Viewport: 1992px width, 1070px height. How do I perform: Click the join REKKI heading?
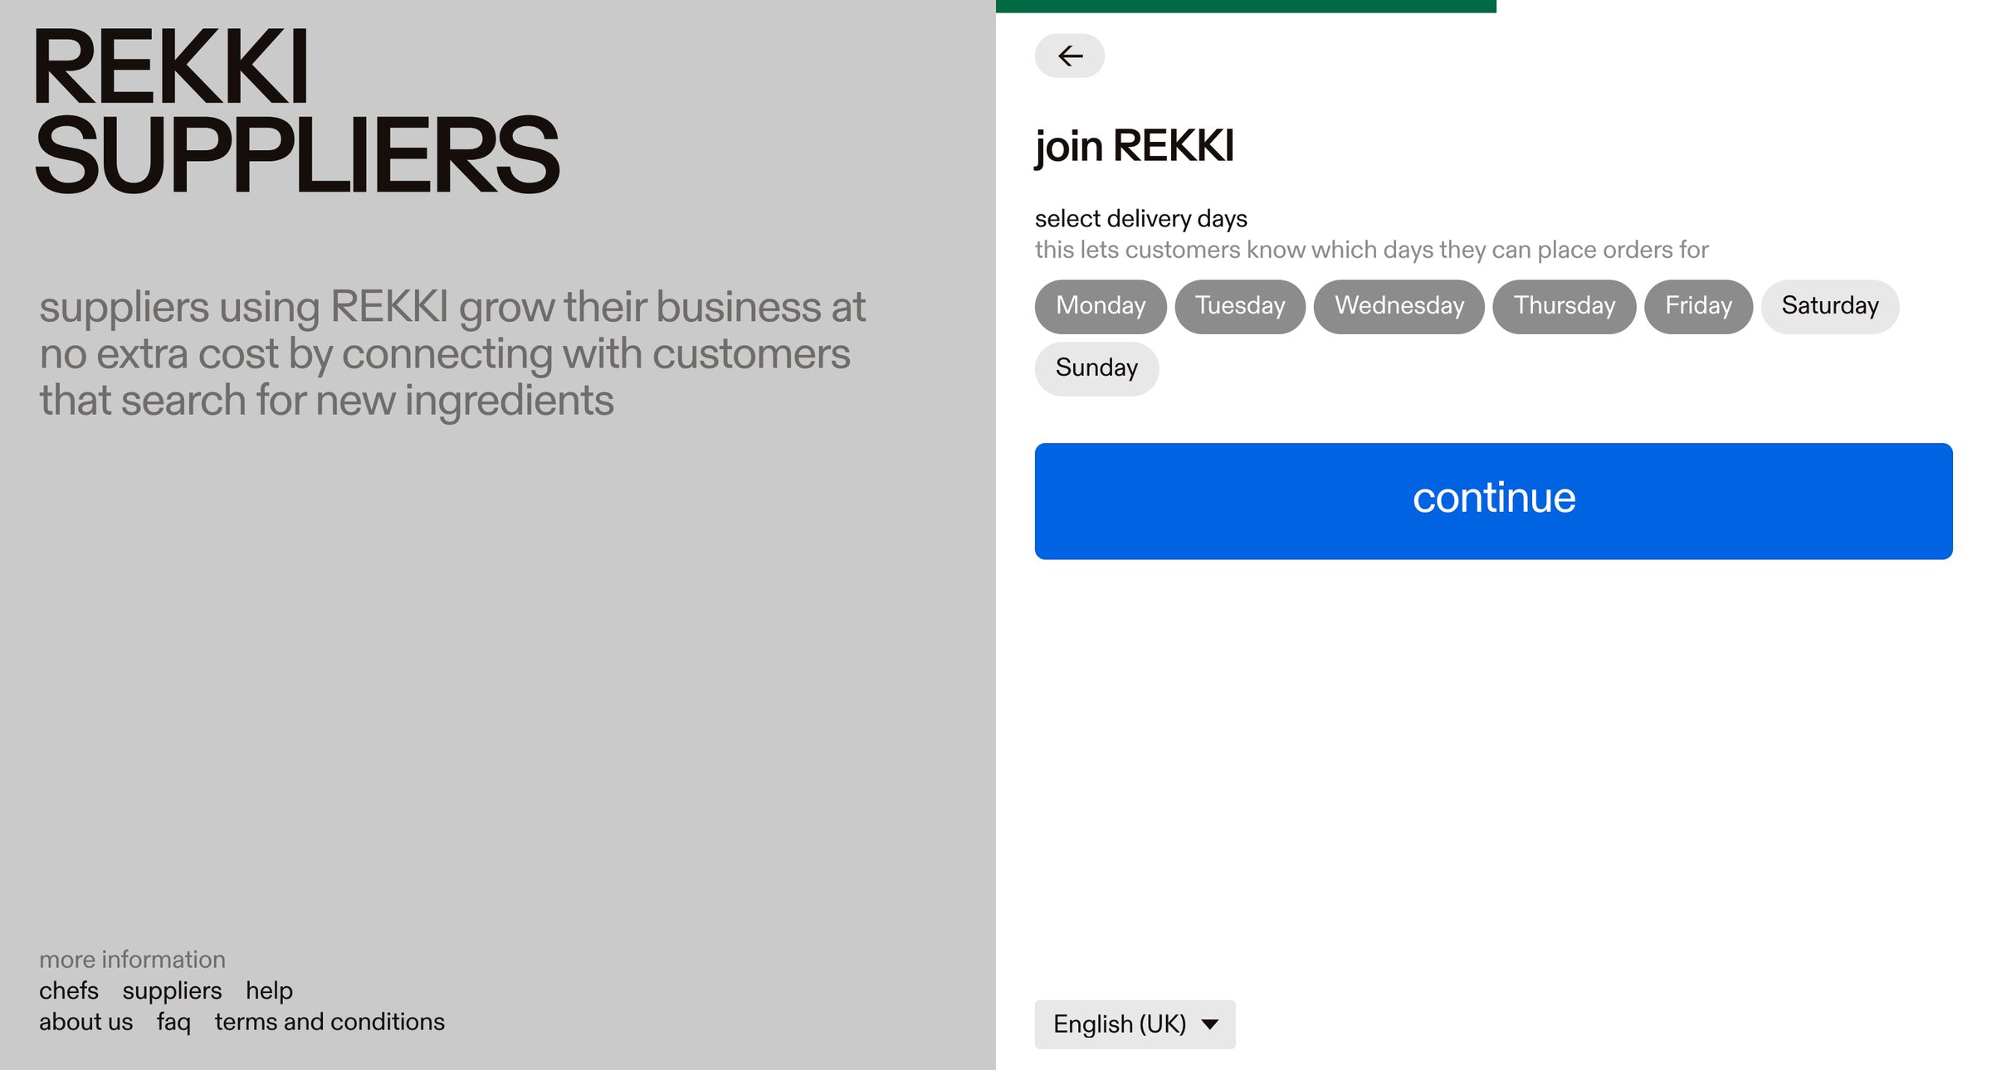pyautogui.click(x=1135, y=146)
